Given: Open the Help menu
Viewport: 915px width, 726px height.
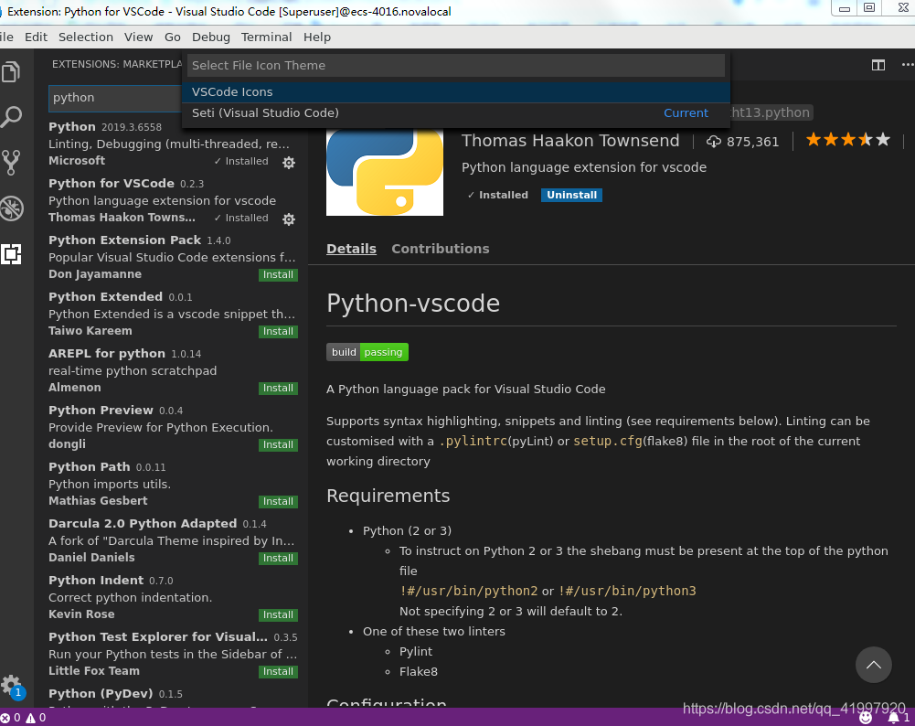Looking at the screenshot, I should (x=317, y=37).
